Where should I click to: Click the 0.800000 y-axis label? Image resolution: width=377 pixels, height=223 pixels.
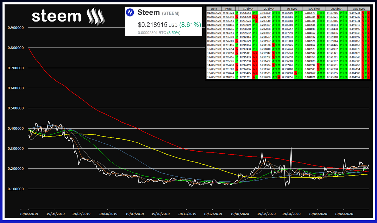pos(16,48)
